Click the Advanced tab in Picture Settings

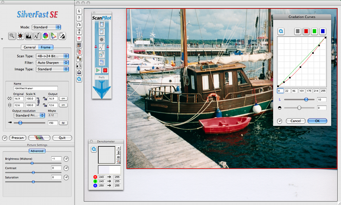point(37,151)
